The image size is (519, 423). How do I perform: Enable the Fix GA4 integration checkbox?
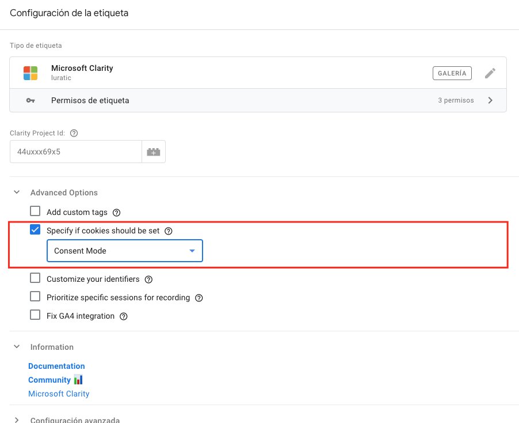[x=35, y=315]
